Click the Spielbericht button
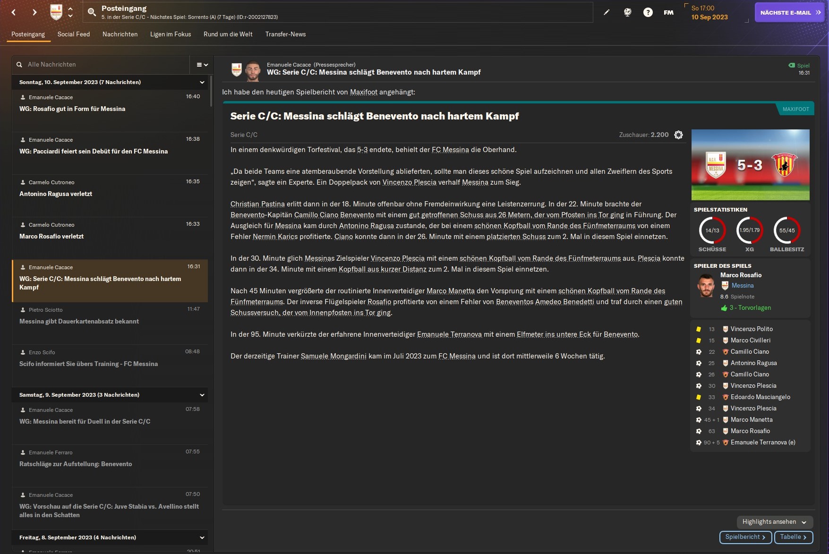Screen dimensions: 829x554 click(745, 537)
